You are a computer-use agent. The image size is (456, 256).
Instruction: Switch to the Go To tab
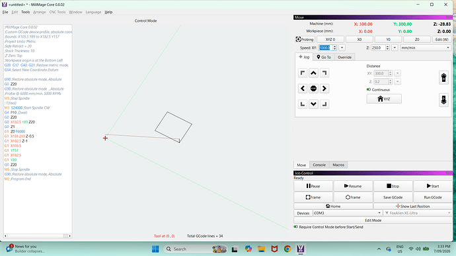tap(324, 57)
